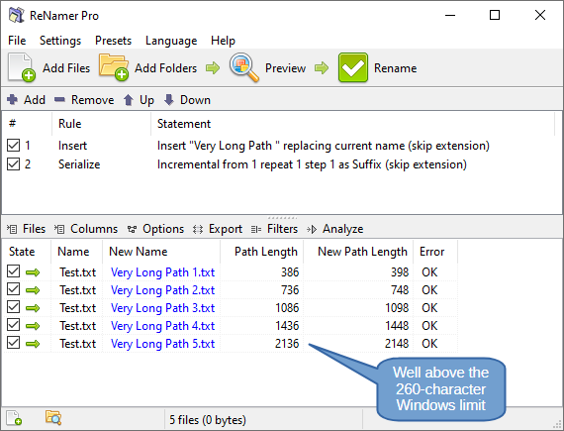Open the File menu
The image size is (564, 431).
pyautogui.click(x=17, y=41)
